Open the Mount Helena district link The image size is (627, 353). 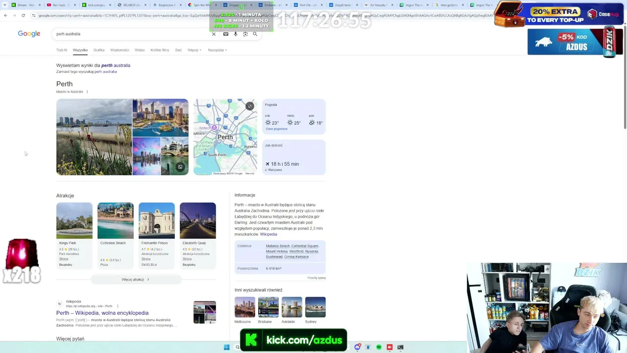click(x=277, y=251)
